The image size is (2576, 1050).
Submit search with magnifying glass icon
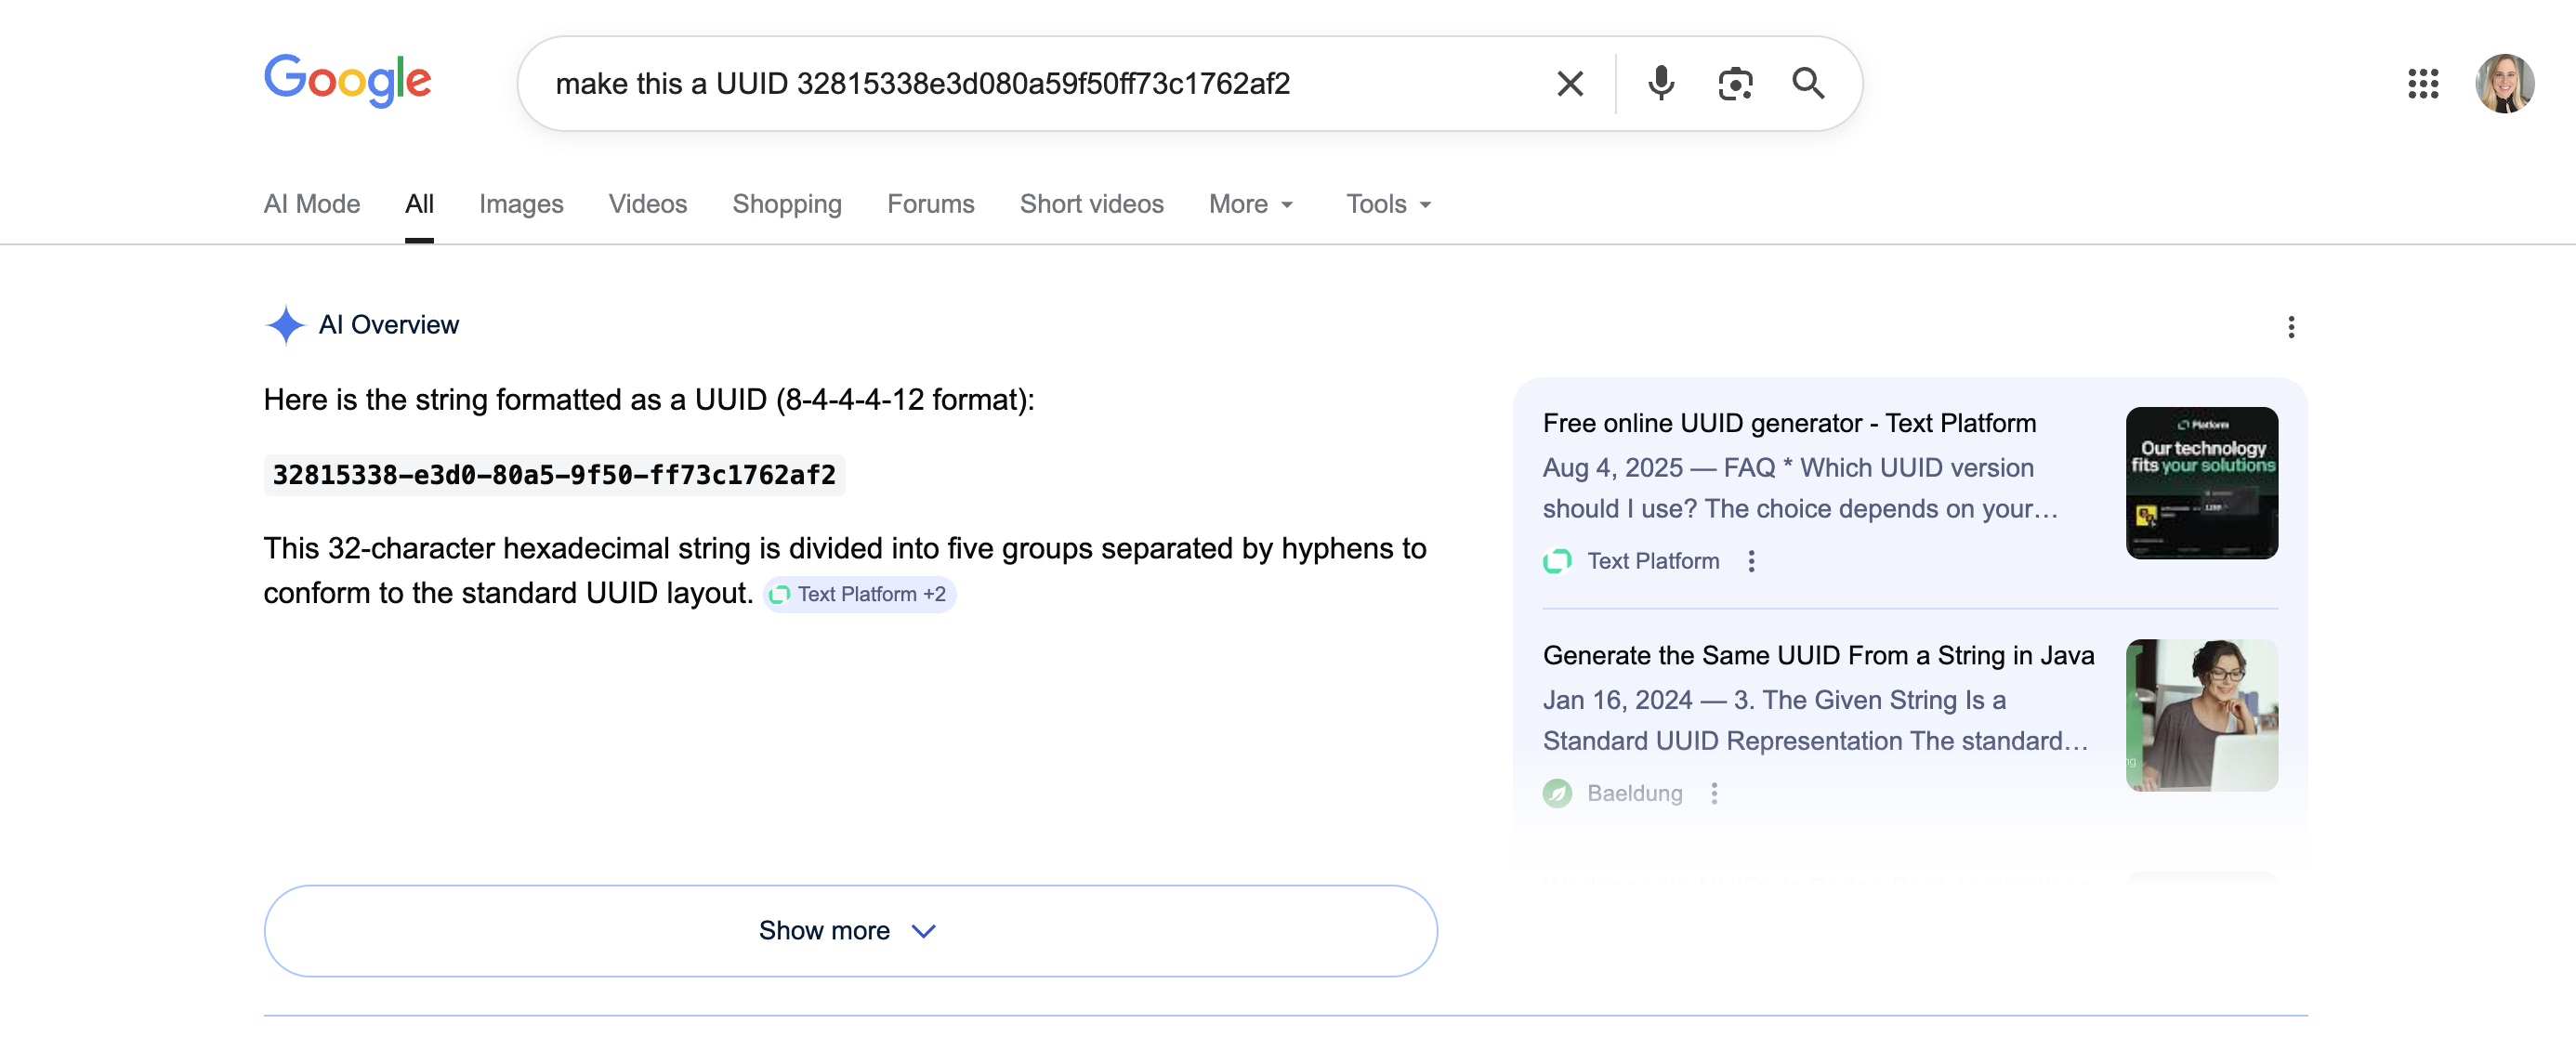[1808, 84]
